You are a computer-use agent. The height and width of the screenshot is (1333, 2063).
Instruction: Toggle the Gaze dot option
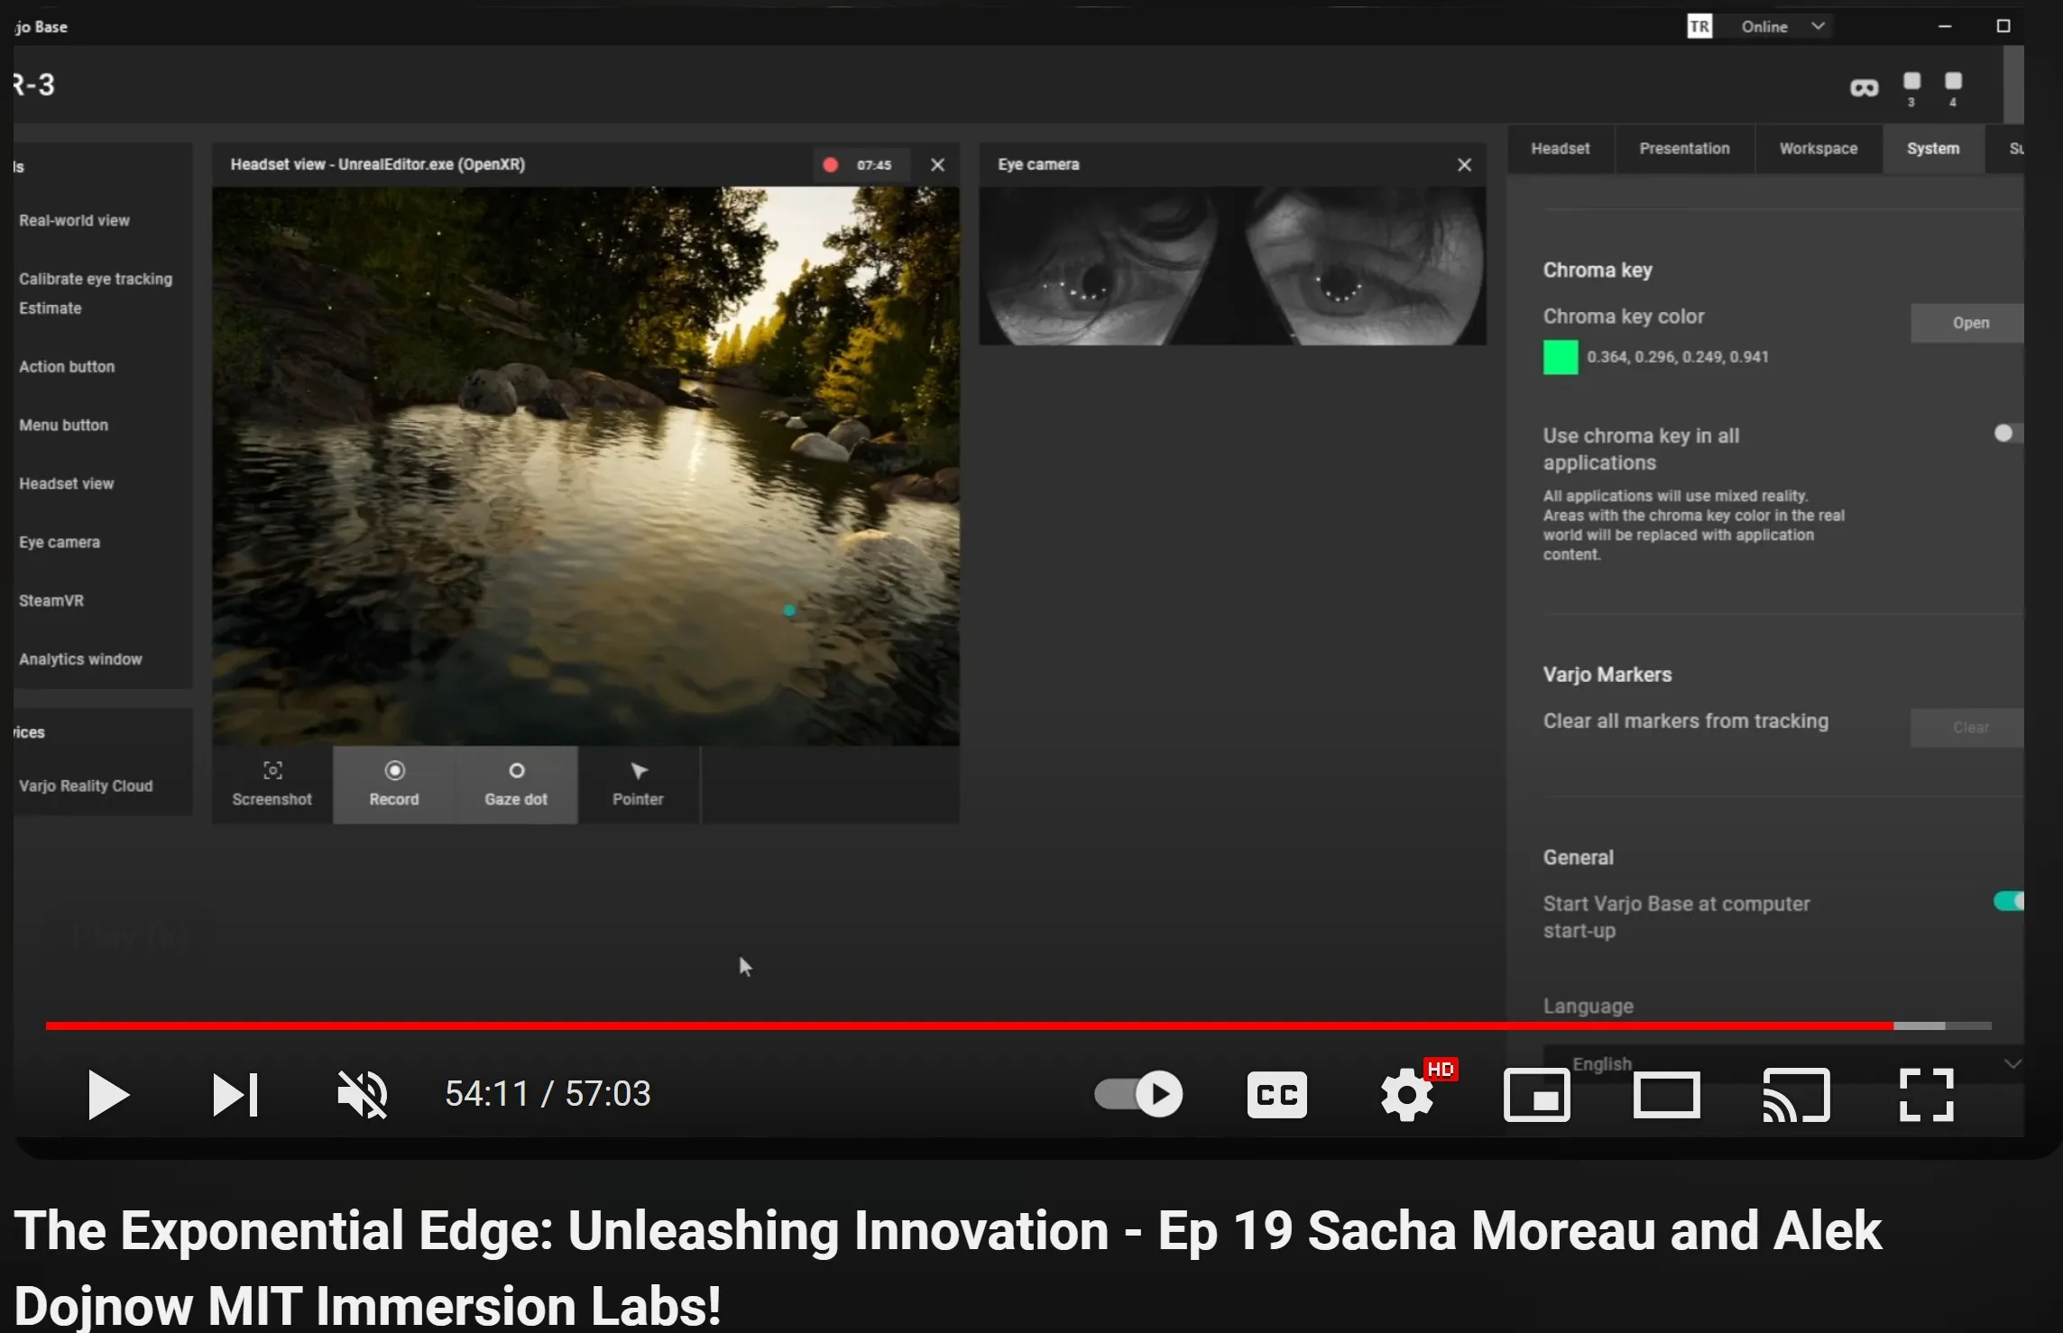(516, 784)
